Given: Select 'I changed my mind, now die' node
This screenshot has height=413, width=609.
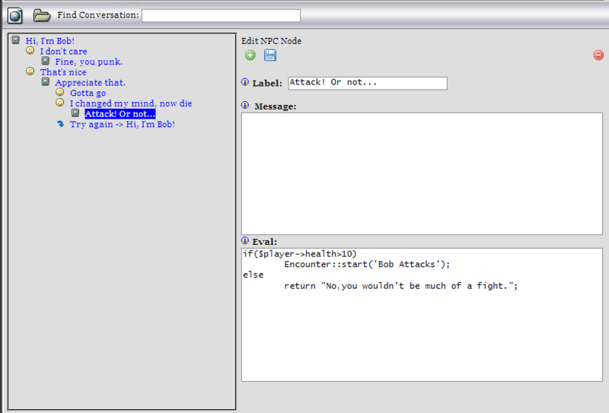Looking at the screenshot, I should tap(130, 103).
